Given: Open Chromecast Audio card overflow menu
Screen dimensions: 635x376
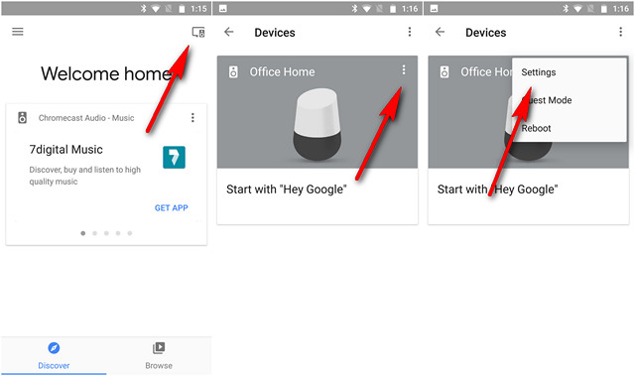Looking at the screenshot, I should pos(192,118).
